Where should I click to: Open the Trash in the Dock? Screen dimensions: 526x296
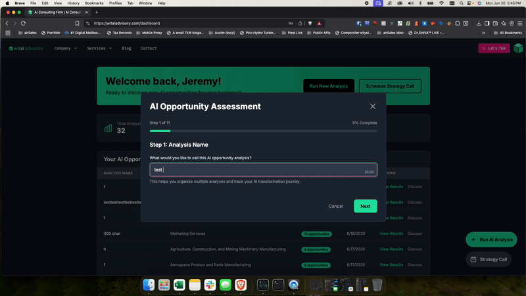point(377,285)
